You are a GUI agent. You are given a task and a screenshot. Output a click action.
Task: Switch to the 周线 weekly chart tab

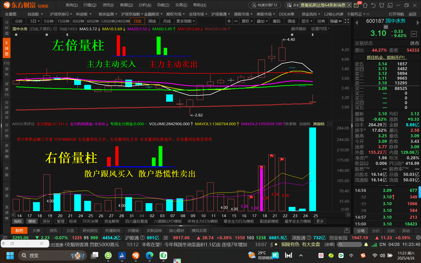coord(152,21)
